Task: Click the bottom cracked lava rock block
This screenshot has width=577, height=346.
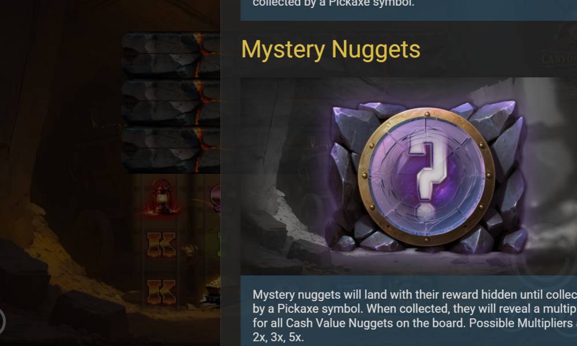Action: pyautogui.click(x=171, y=150)
